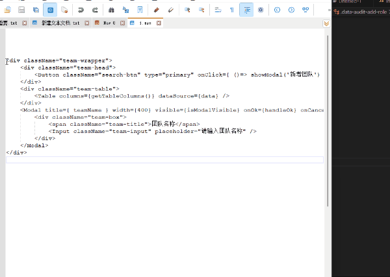This screenshot has height=277, width=390.
Task: Toggle show all characters pilcrow icon
Action: point(232,10)
